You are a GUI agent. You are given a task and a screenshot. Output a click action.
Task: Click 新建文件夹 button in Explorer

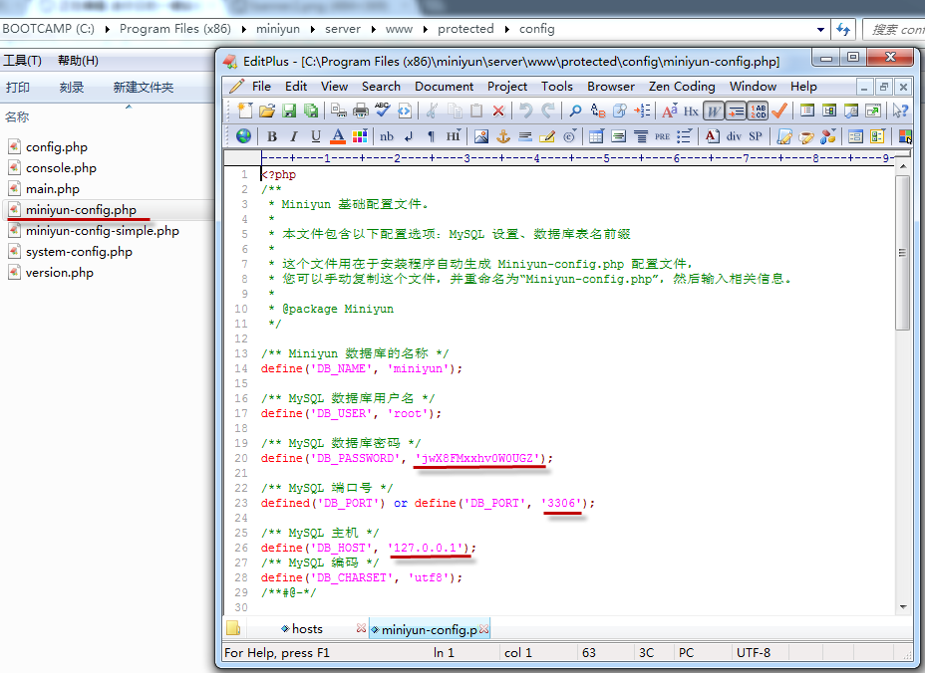tap(144, 88)
